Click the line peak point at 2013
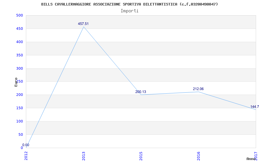Viewport: 259px width, 162px height. pos(84,27)
